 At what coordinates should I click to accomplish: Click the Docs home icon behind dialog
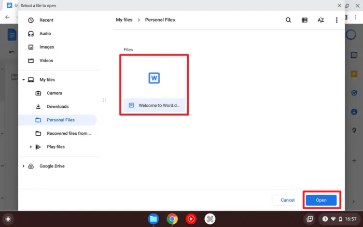pyautogui.click(x=12, y=35)
